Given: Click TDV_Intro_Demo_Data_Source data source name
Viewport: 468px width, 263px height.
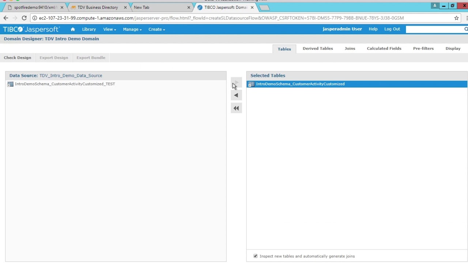Looking at the screenshot, I should coord(71,76).
